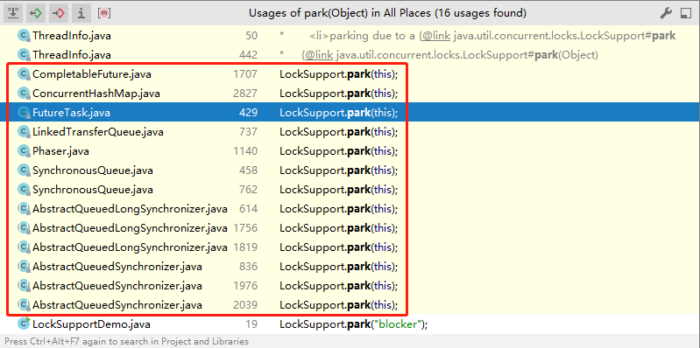
Task: Click the LockSupportDemo.java class icon
Action: pyautogui.click(x=23, y=324)
